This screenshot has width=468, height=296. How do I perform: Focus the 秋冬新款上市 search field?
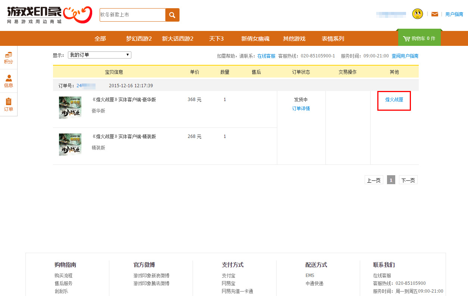[x=132, y=15]
